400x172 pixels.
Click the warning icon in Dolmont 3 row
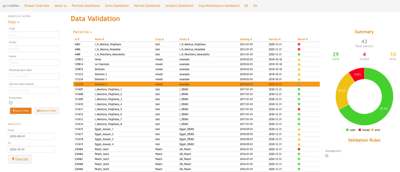tap(299, 79)
